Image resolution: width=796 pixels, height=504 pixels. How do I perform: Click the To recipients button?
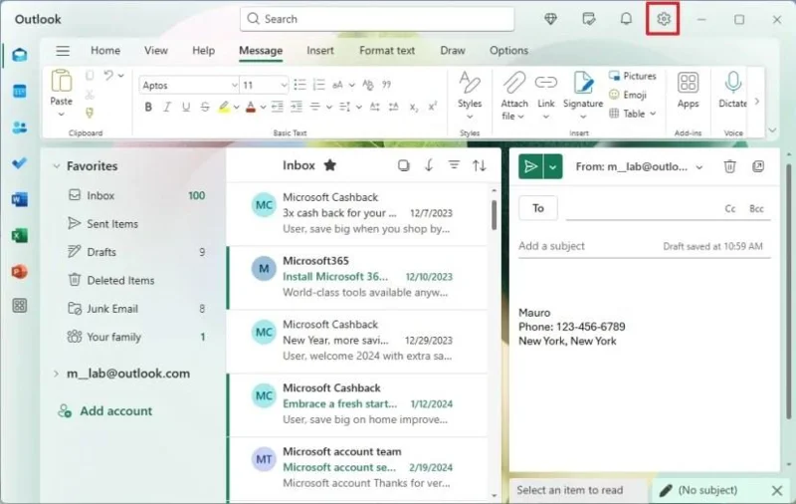click(538, 208)
